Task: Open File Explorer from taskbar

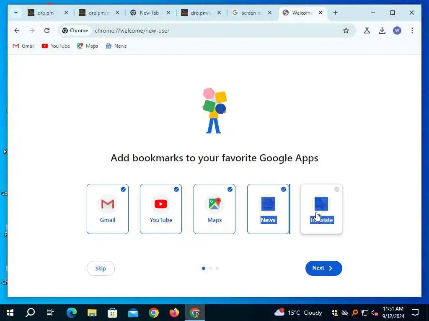Action: coord(92,313)
